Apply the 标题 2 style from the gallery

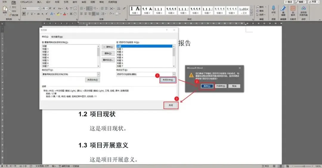click(147, 10)
